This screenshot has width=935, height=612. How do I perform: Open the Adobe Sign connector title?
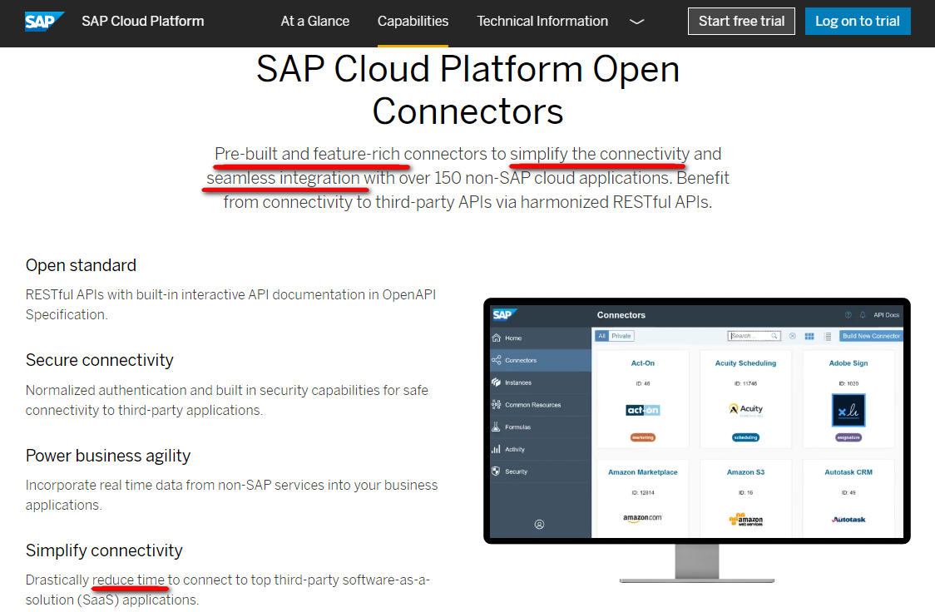click(848, 363)
